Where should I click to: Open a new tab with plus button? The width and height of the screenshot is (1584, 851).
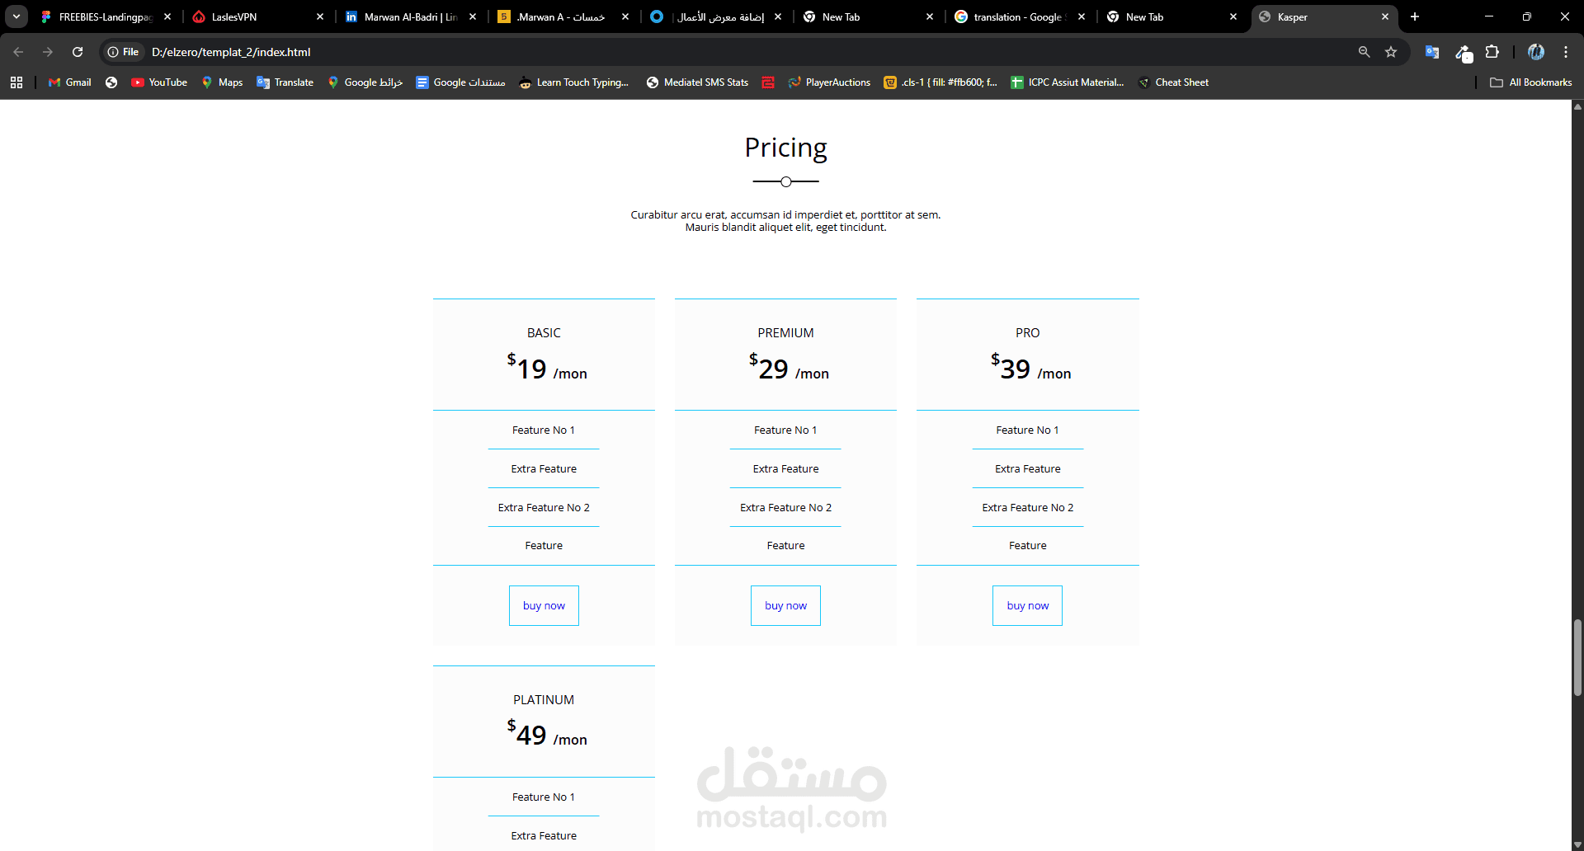point(1415,16)
